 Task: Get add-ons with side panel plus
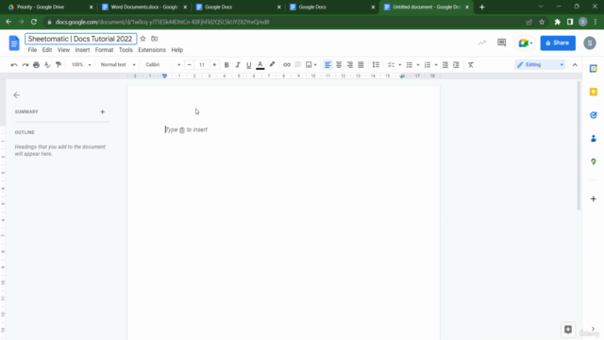tap(594, 199)
